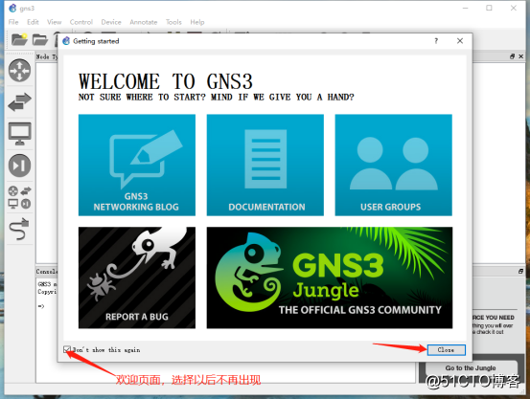Browse all devices in the sidebar
Screen dimensions: 530x399
(x=19, y=197)
